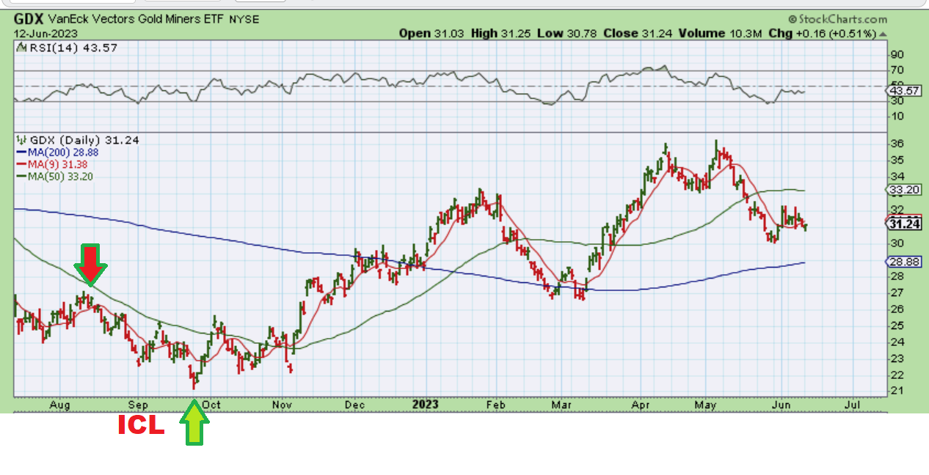929x475 pixels.
Task: Click the GDX ticker symbol in header
Action: (29, 19)
